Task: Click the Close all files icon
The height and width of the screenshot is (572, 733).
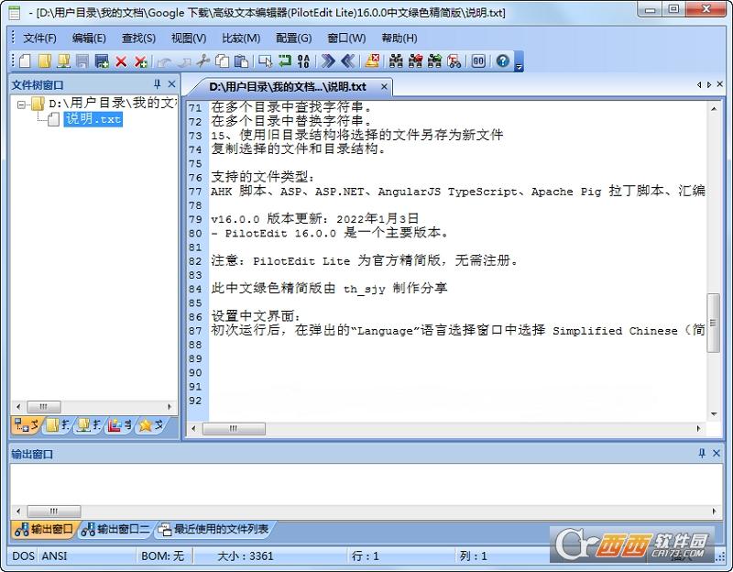Action: 141,61
